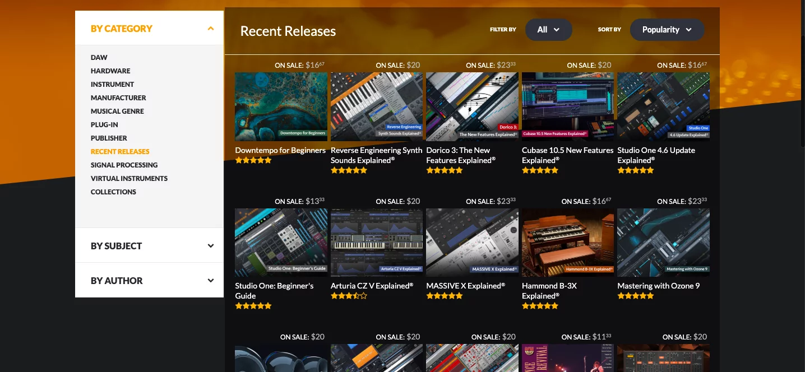
Task: Click On Sale price above Hammond B-3X
Action: (x=586, y=201)
